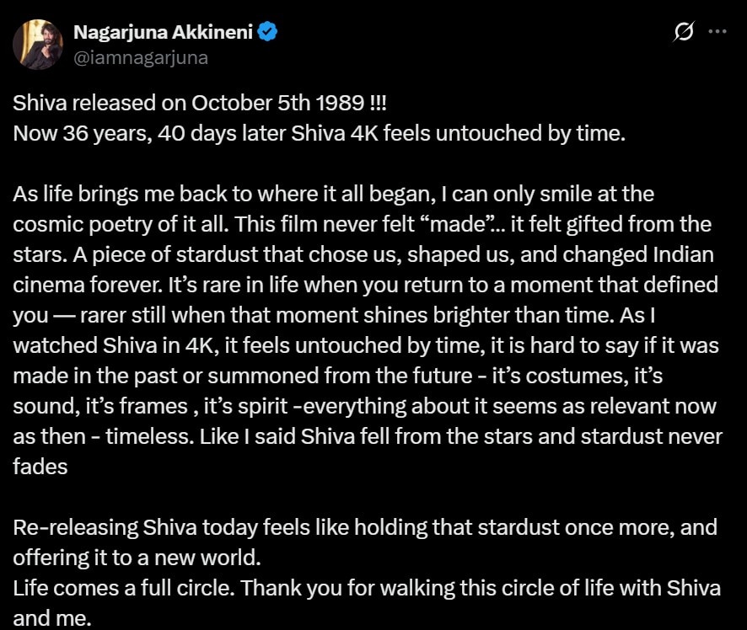747x630 pixels.
Task: Click the line starting "Re-releasing Shiva today"
Action: click(364, 528)
